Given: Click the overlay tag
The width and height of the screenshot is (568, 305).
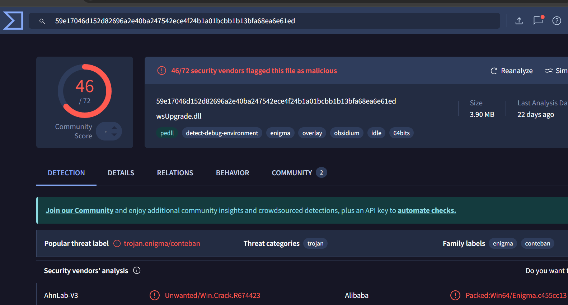Looking at the screenshot, I should click(x=312, y=133).
